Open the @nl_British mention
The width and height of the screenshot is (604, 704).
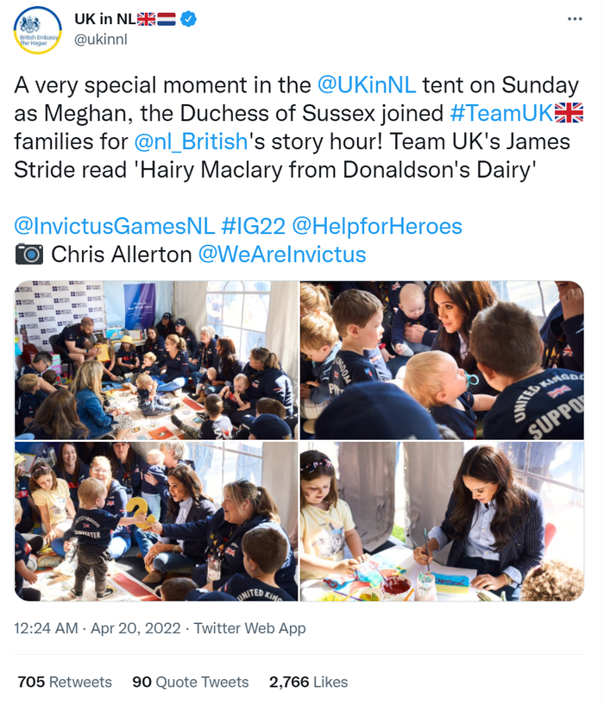(191, 141)
